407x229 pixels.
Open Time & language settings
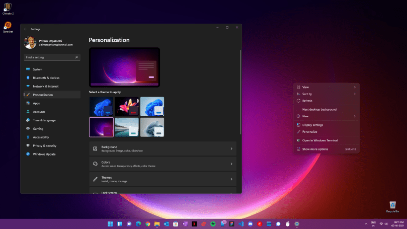pos(44,120)
